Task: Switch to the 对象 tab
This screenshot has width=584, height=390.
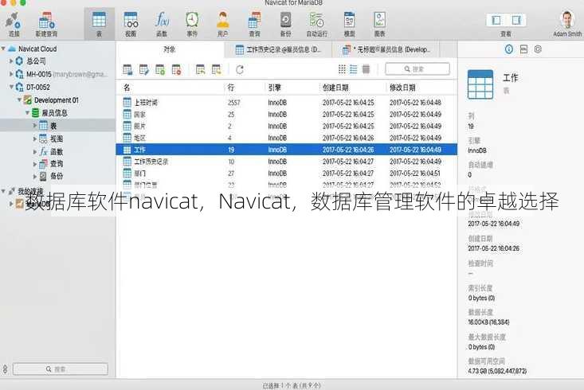Action: pyautogui.click(x=170, y=49)
